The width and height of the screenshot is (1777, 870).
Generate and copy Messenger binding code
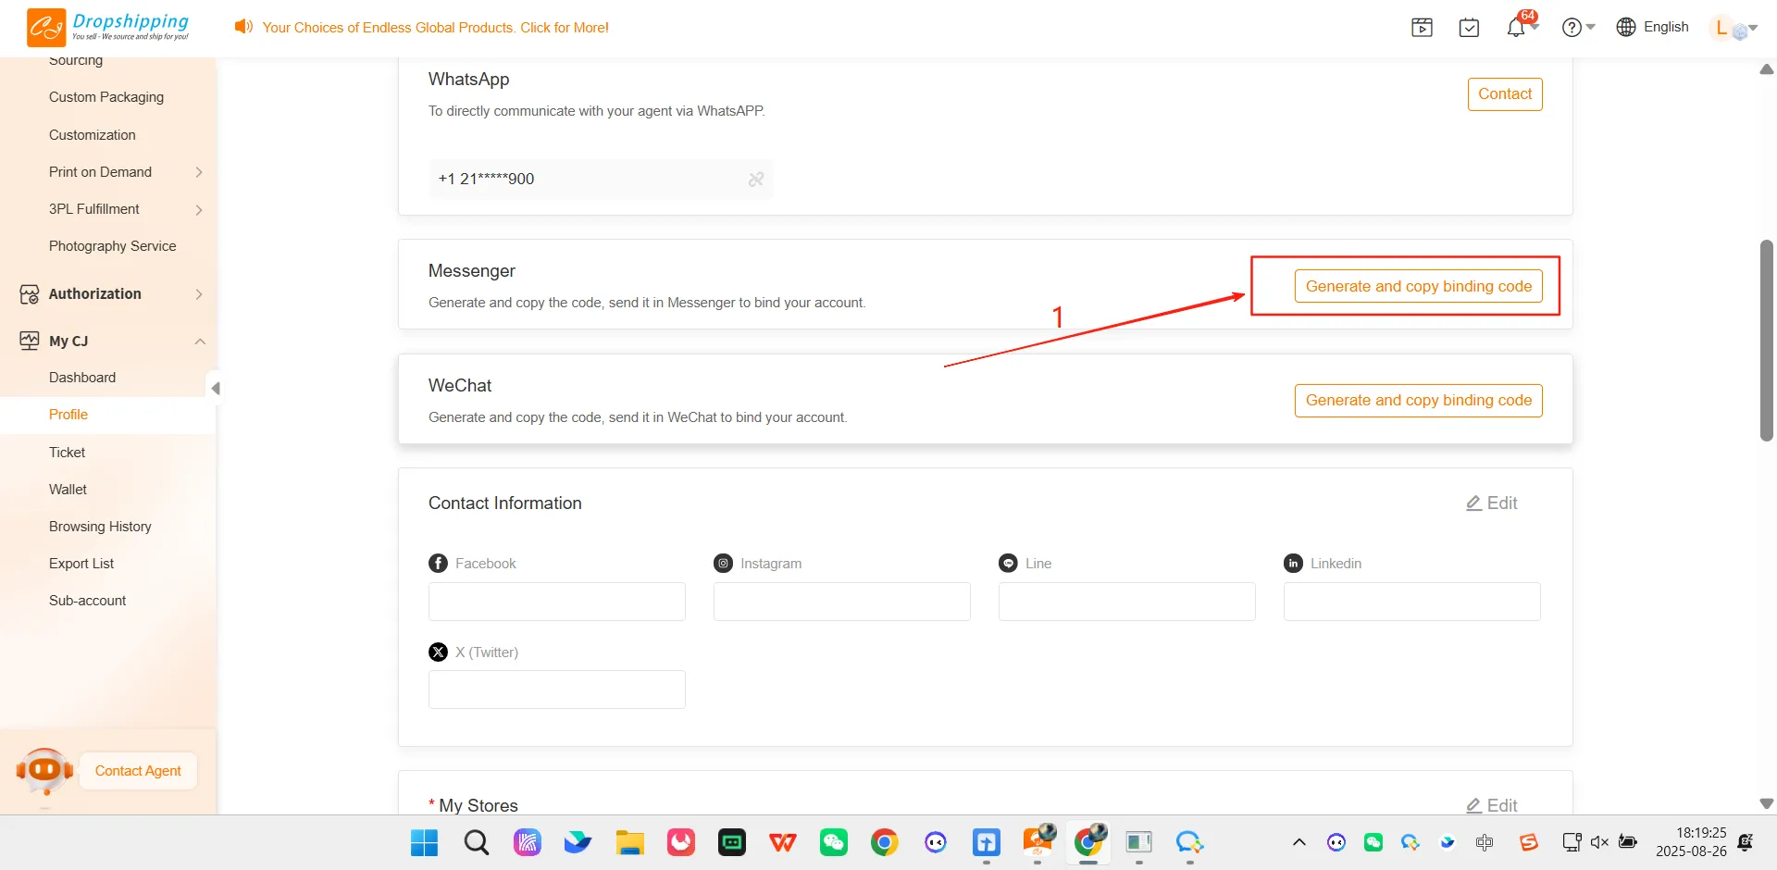click(x=1418, y=287)
